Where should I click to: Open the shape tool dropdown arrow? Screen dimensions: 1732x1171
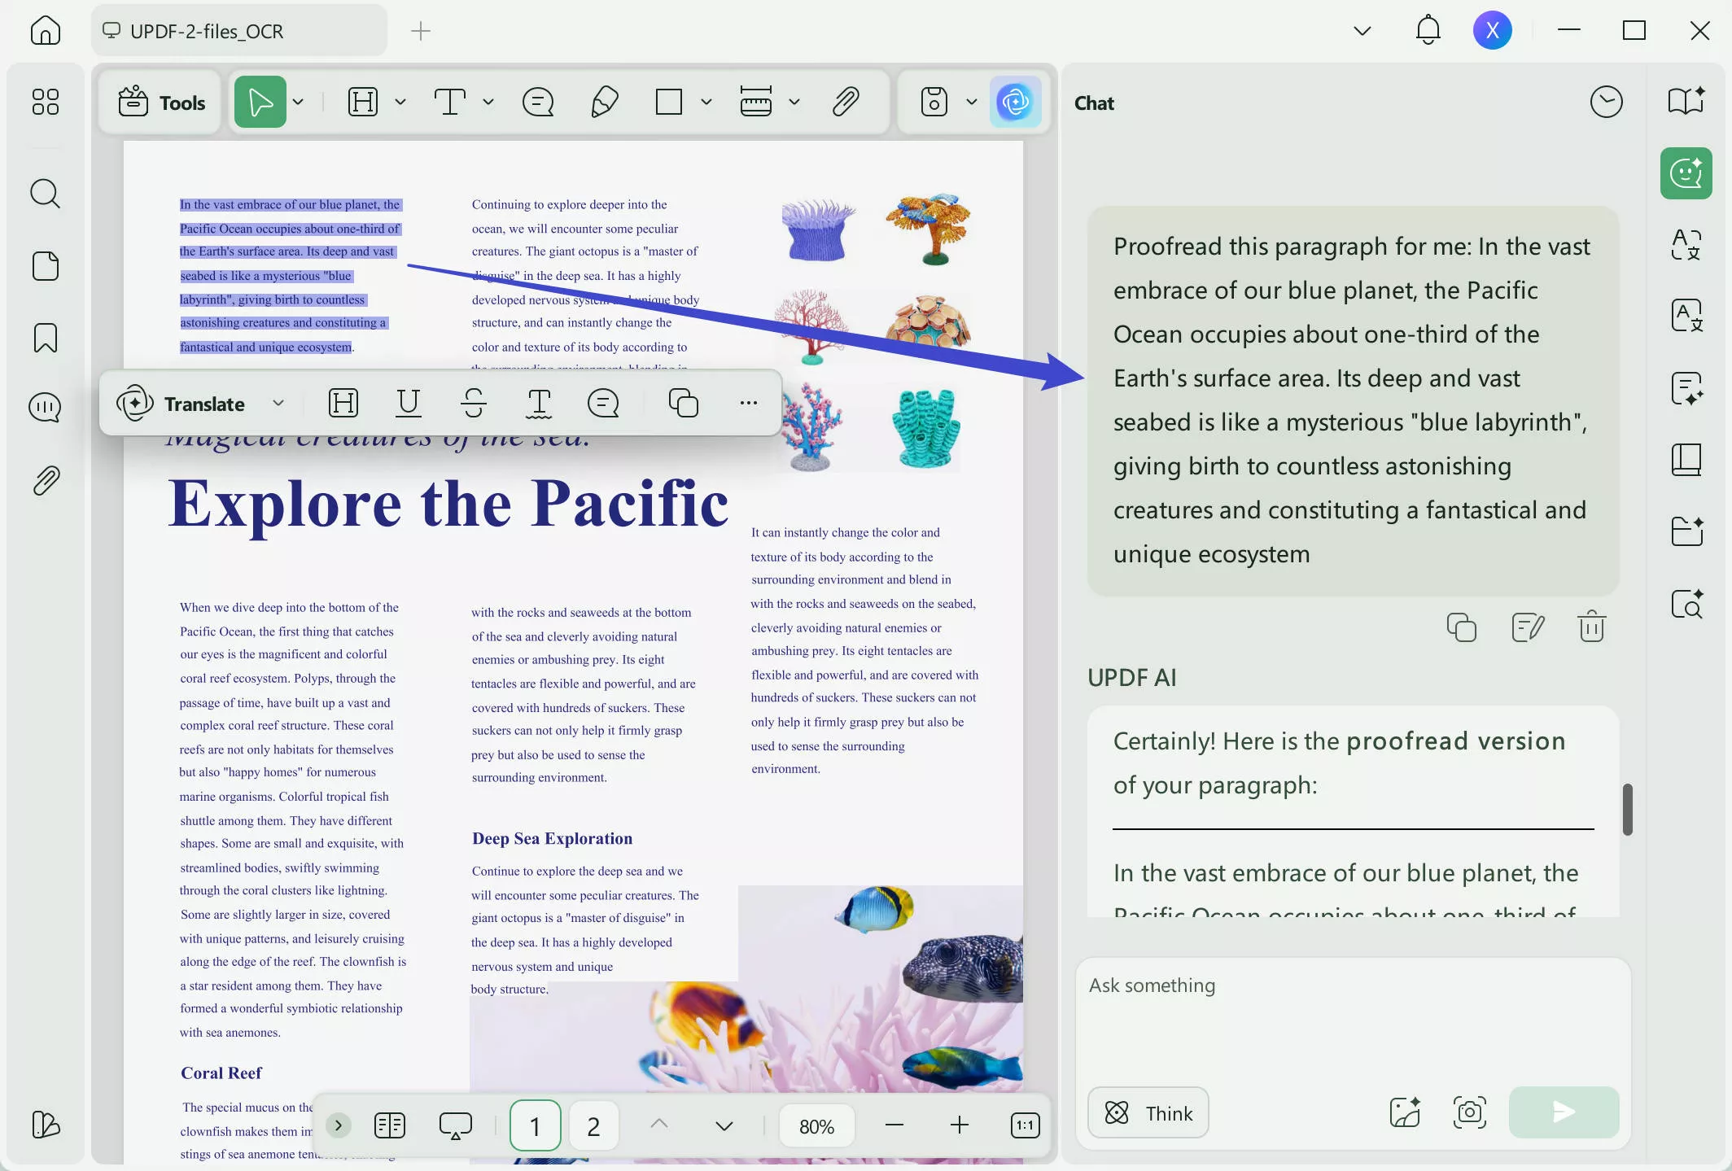tap(705, 101)
